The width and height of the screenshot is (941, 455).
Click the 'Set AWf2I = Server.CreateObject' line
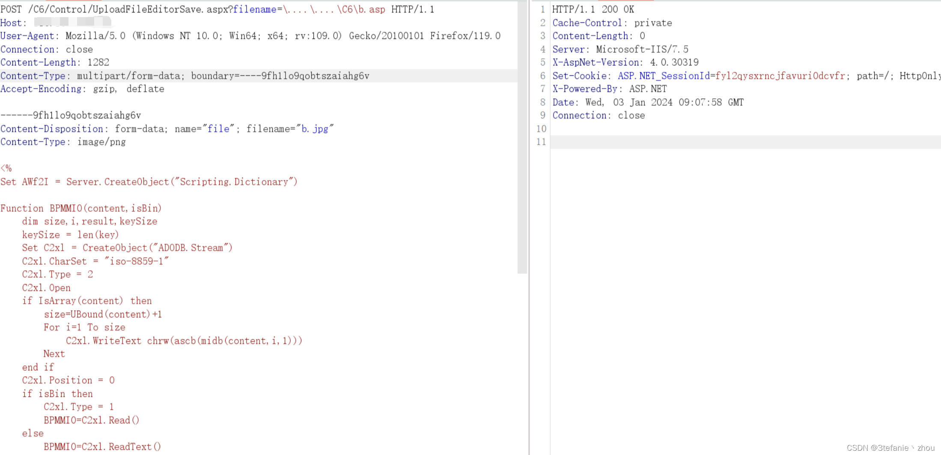click(149, 182)
